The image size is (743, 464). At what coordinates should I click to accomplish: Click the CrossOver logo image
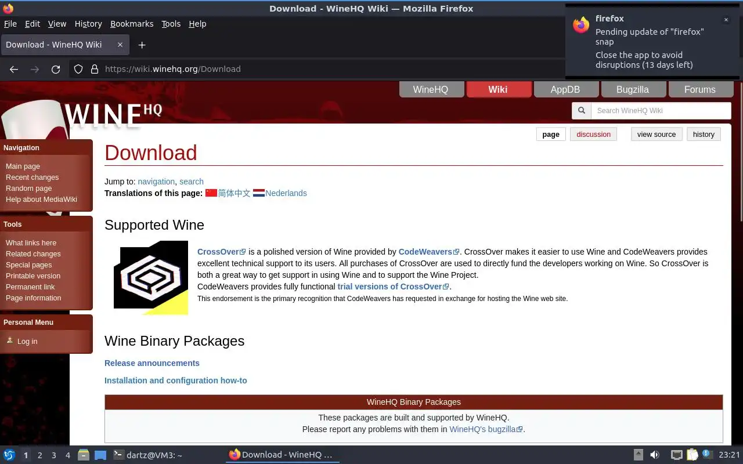point(151,278)
